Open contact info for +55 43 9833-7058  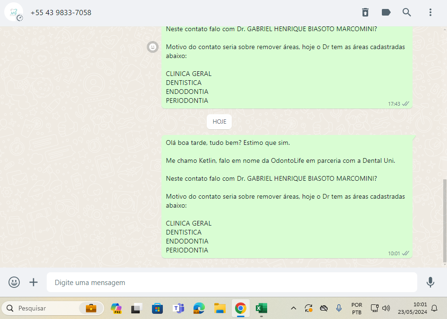tap(61, 13)
